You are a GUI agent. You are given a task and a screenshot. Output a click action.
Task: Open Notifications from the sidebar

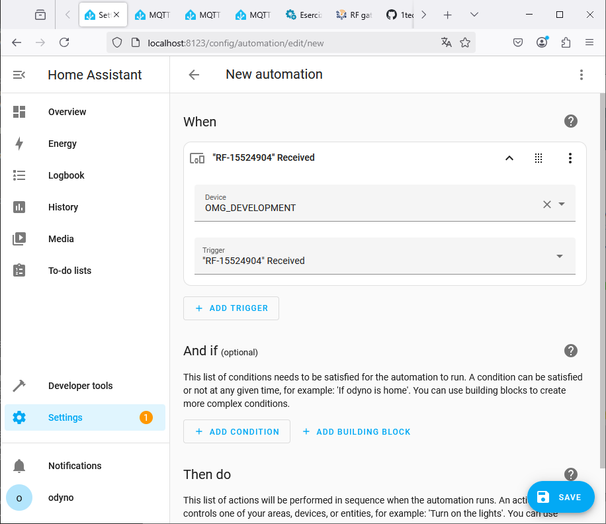pyautogui.click(x=75, y=466)
